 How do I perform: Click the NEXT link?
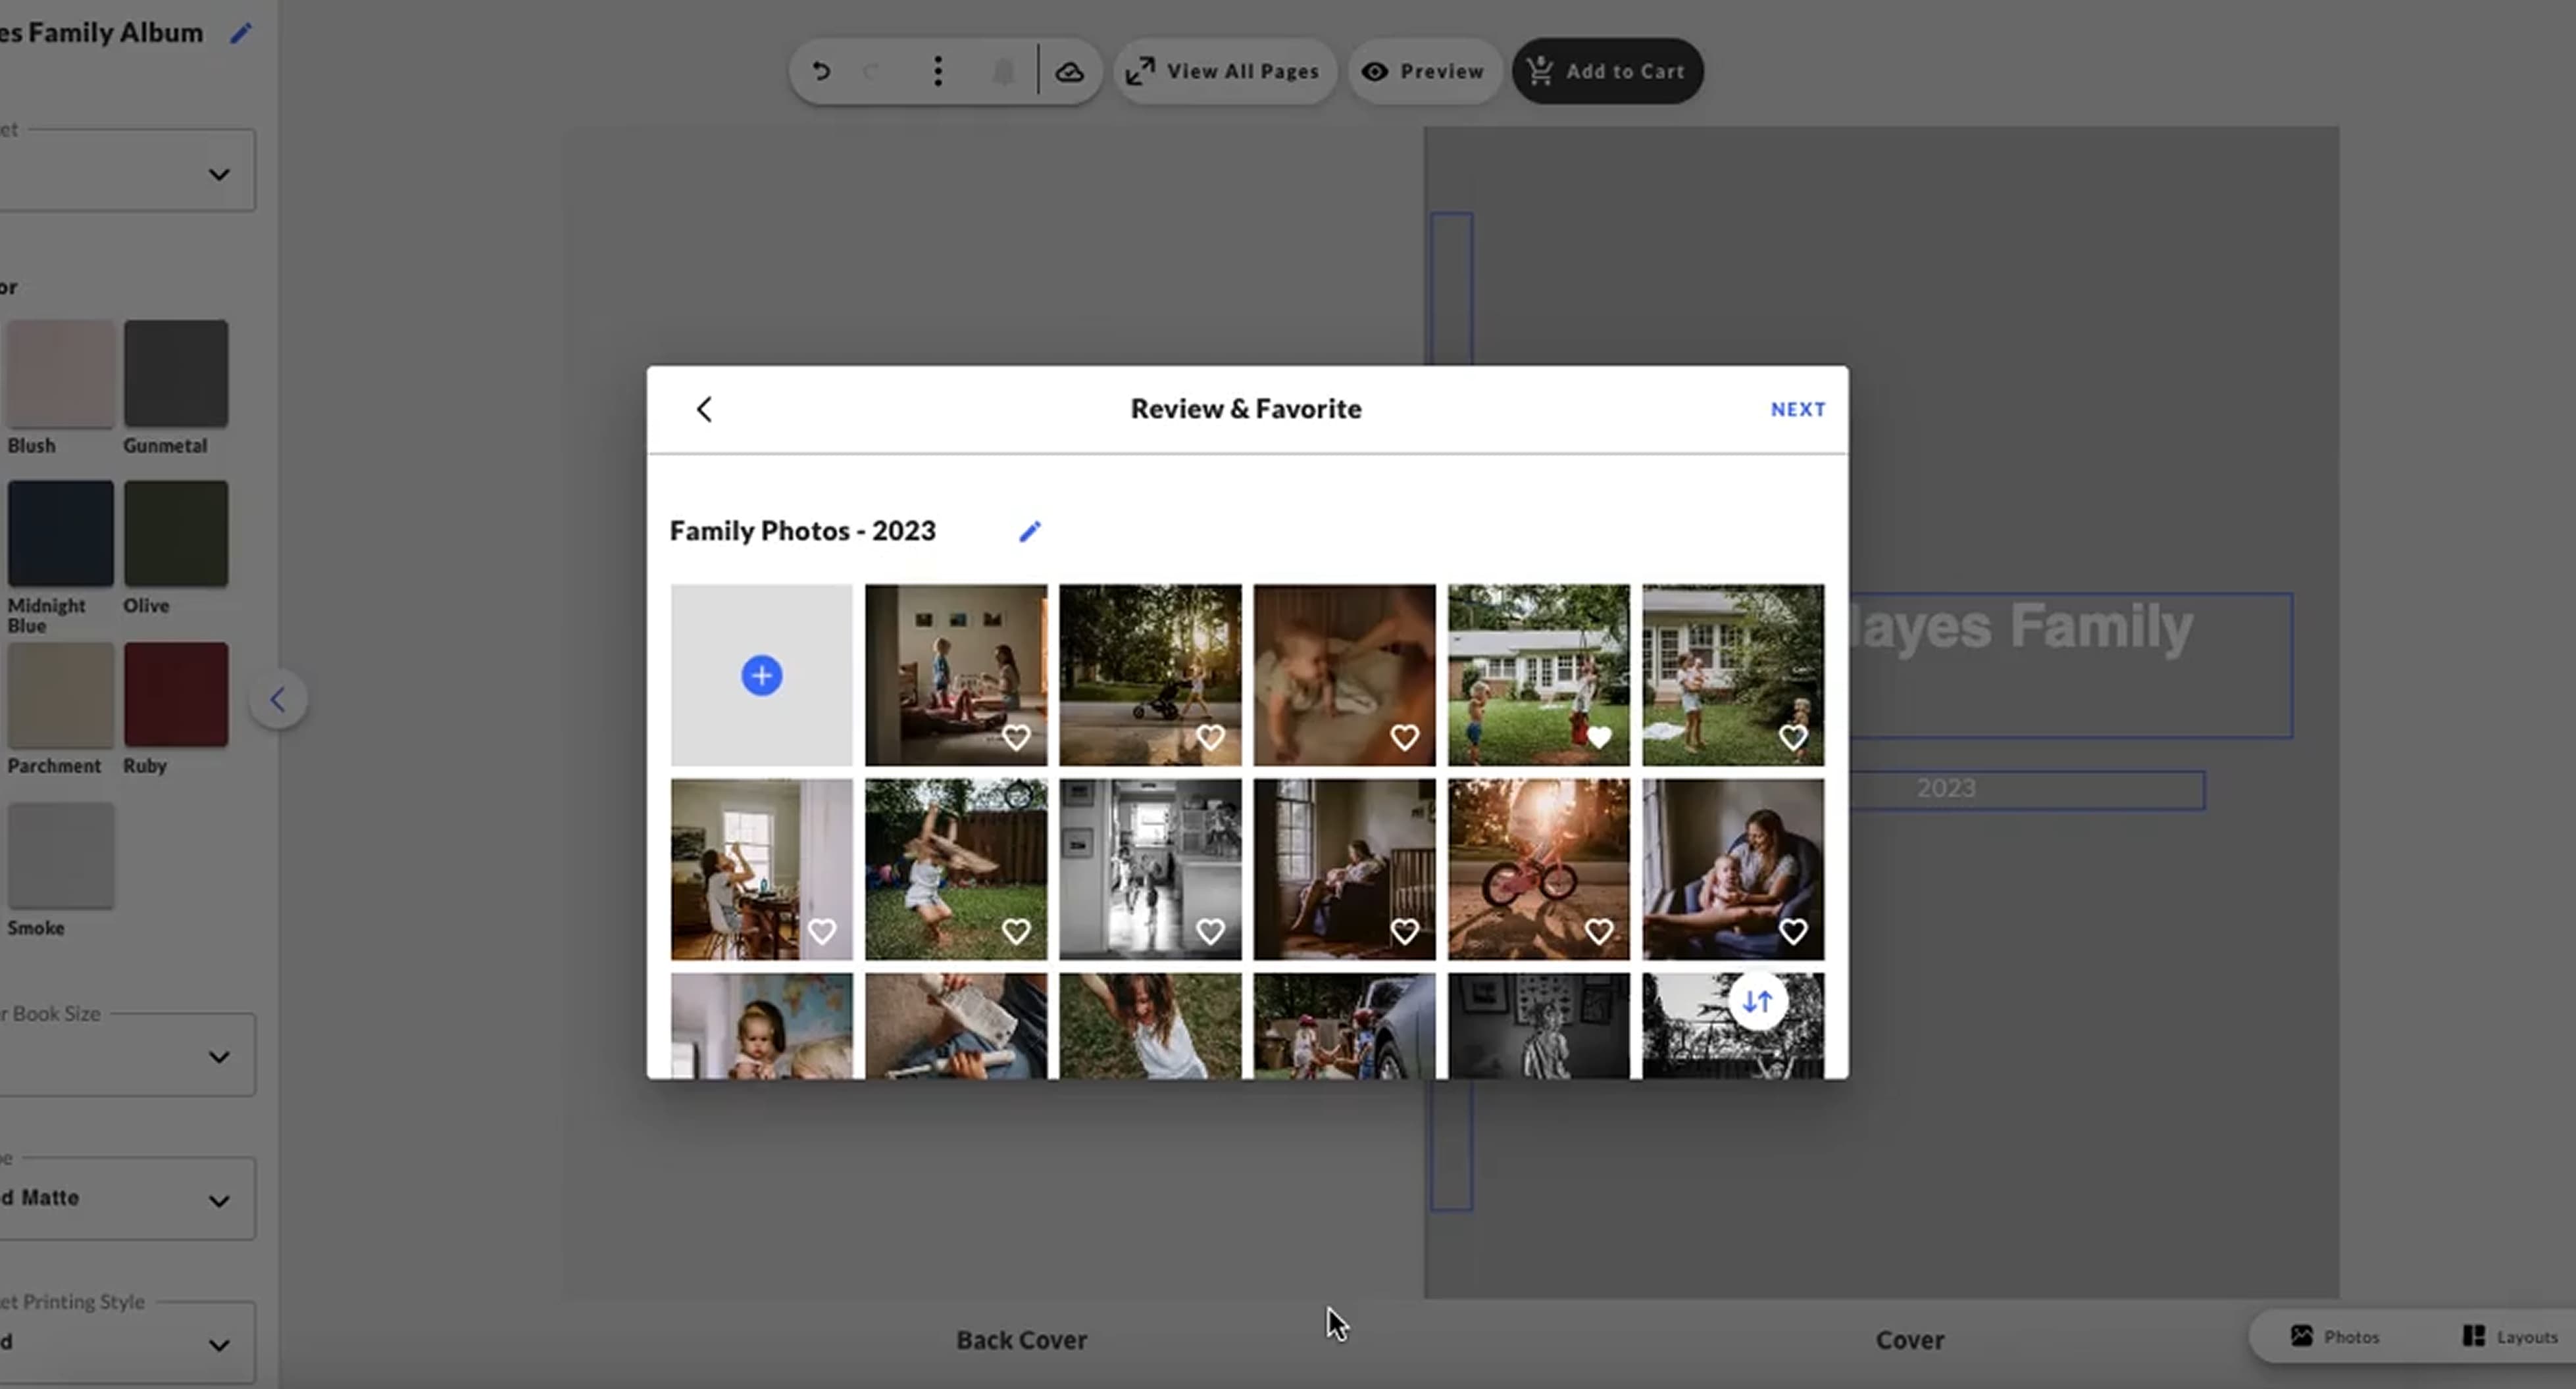click(1797, 410)
